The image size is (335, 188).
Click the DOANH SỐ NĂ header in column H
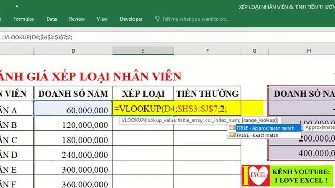[x=301, y=93]
